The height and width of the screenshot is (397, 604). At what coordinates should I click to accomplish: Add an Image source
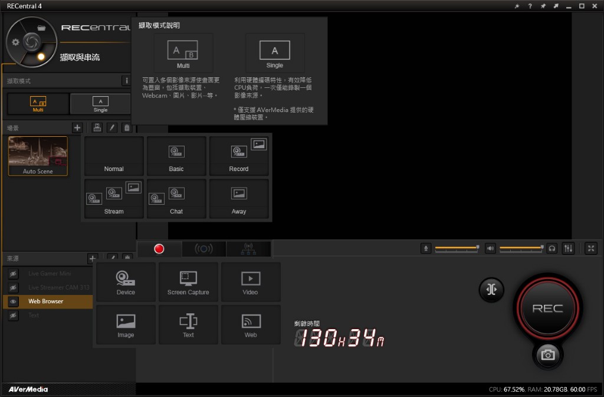(126, 324)
